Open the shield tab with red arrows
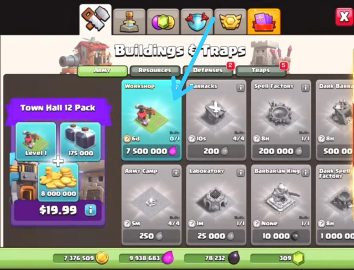 (196, 22)
